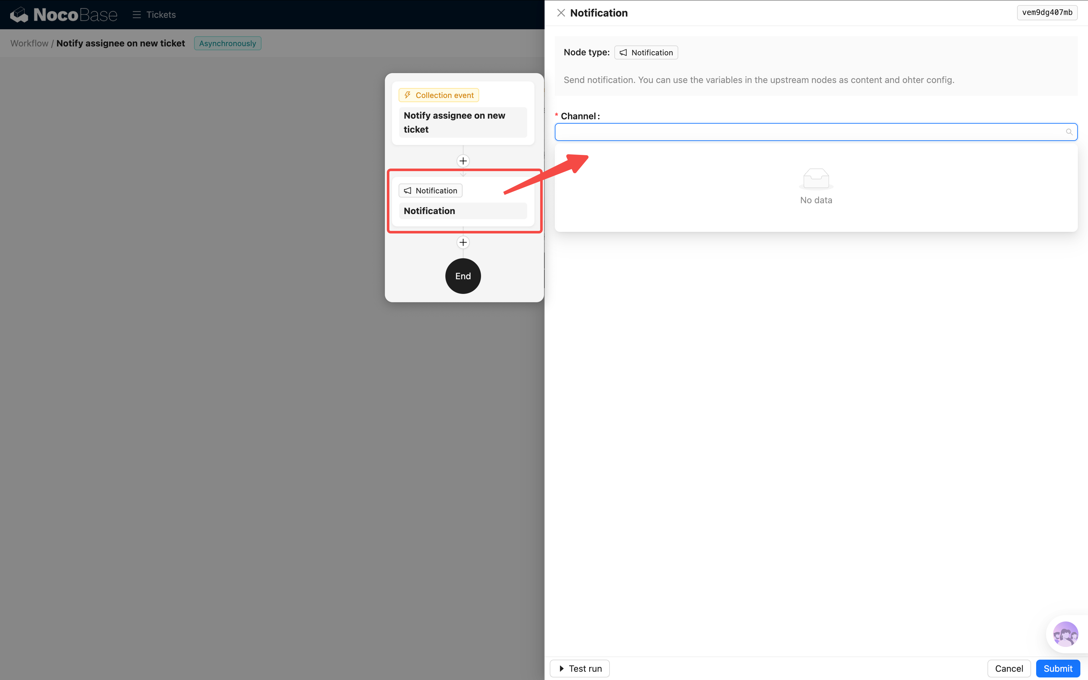
Task: Open the AI assistant avatar button
Action: point(1065,634)
